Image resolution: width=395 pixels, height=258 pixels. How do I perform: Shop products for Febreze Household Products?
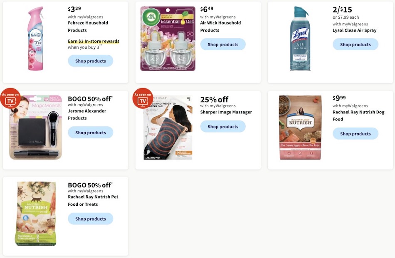[90, 61]
